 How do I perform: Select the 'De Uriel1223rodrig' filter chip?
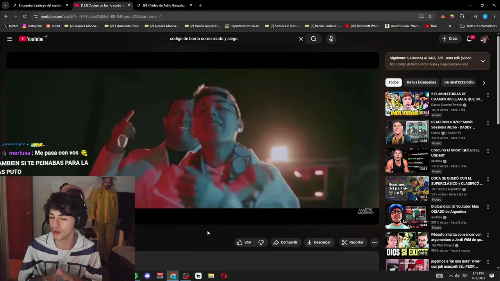coord(460,82)
